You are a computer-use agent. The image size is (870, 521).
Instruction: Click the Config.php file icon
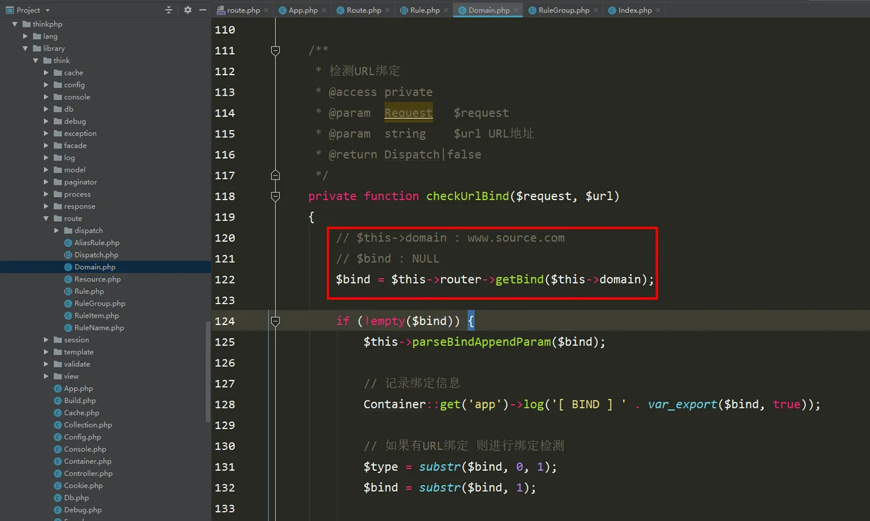tap(58, 437)
